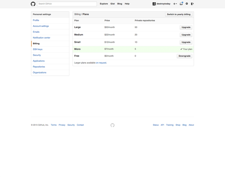The width and height of the screenshot is (225, 177).
Task: Open Privacy link in footer
Action: coord(62,125)
